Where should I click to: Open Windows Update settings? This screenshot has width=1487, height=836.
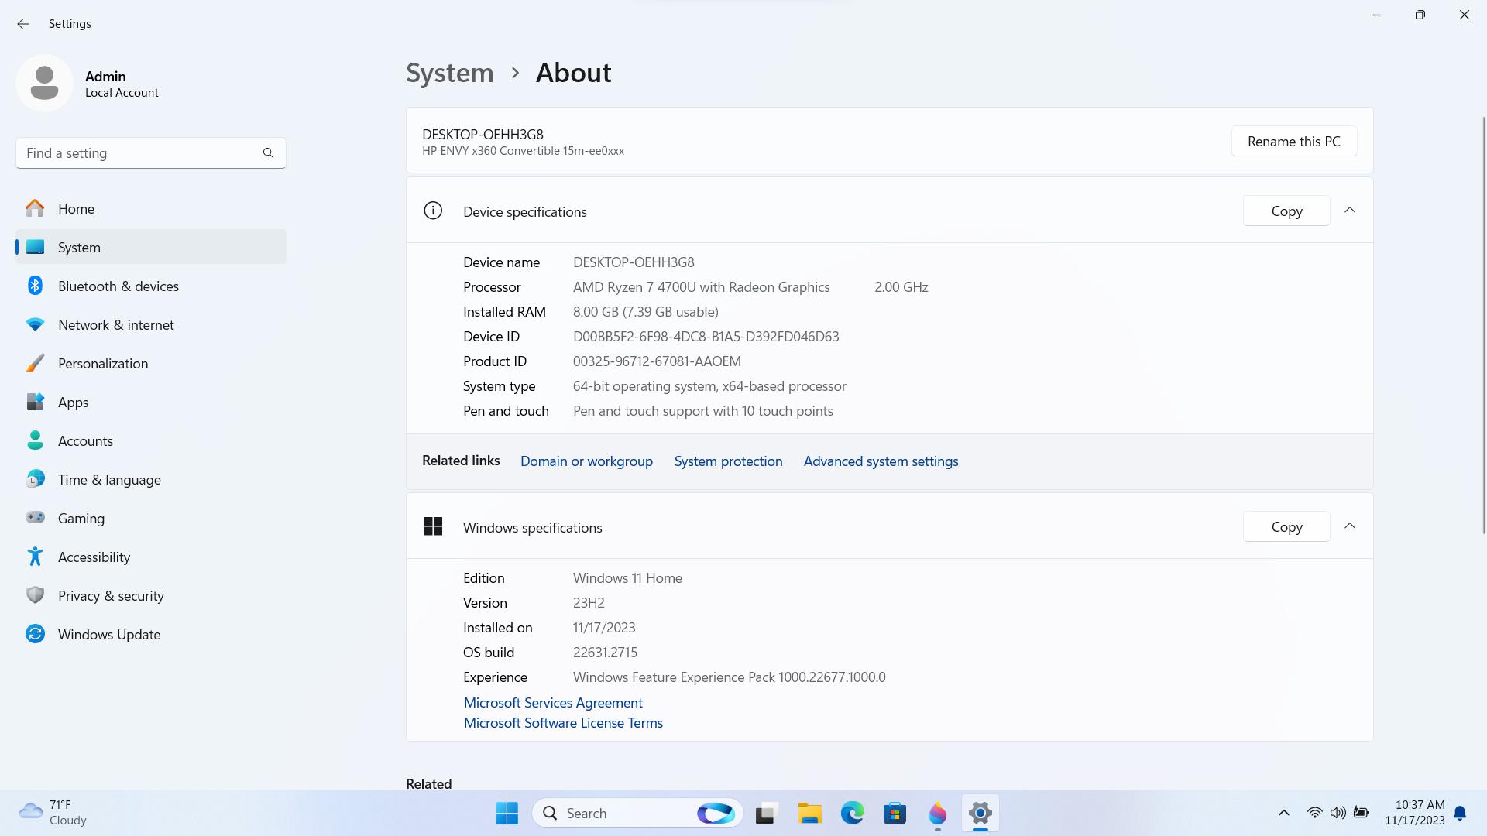(151, 634)
